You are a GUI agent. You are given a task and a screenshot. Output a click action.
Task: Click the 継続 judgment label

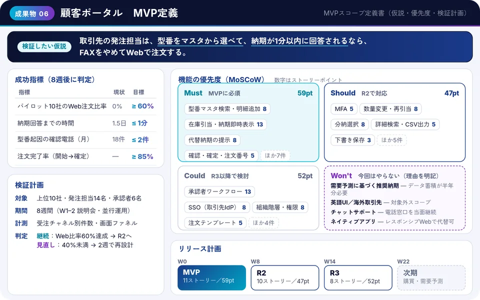(43, 236)
